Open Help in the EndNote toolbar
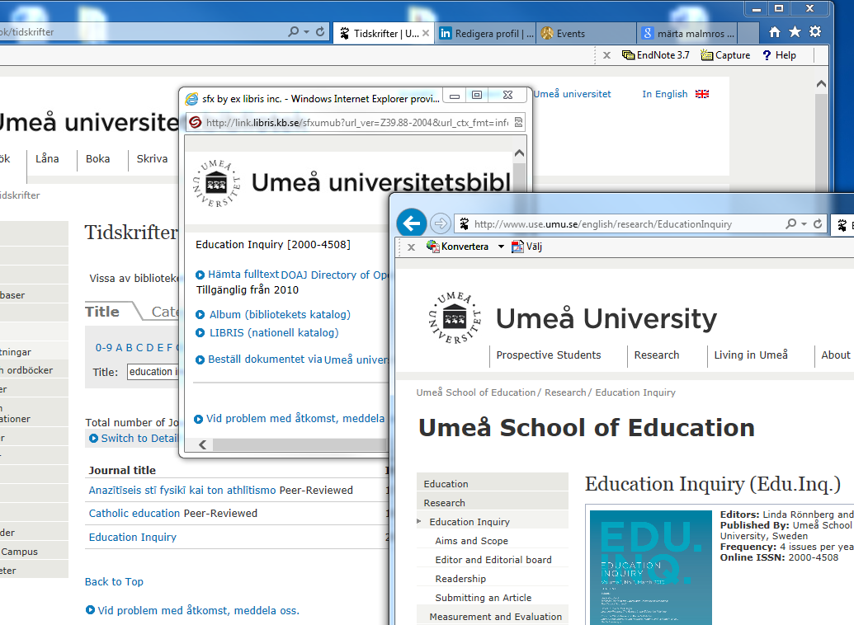 (x=780, y=55)
